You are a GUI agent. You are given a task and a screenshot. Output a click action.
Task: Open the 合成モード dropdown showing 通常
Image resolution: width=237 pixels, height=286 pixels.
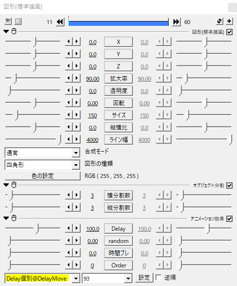pyautogui.click(x=43, y=153)
